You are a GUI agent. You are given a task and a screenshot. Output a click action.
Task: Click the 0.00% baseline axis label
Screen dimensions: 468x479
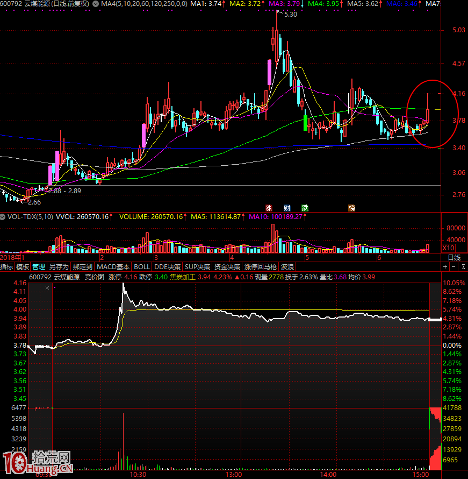coord(452,345)
